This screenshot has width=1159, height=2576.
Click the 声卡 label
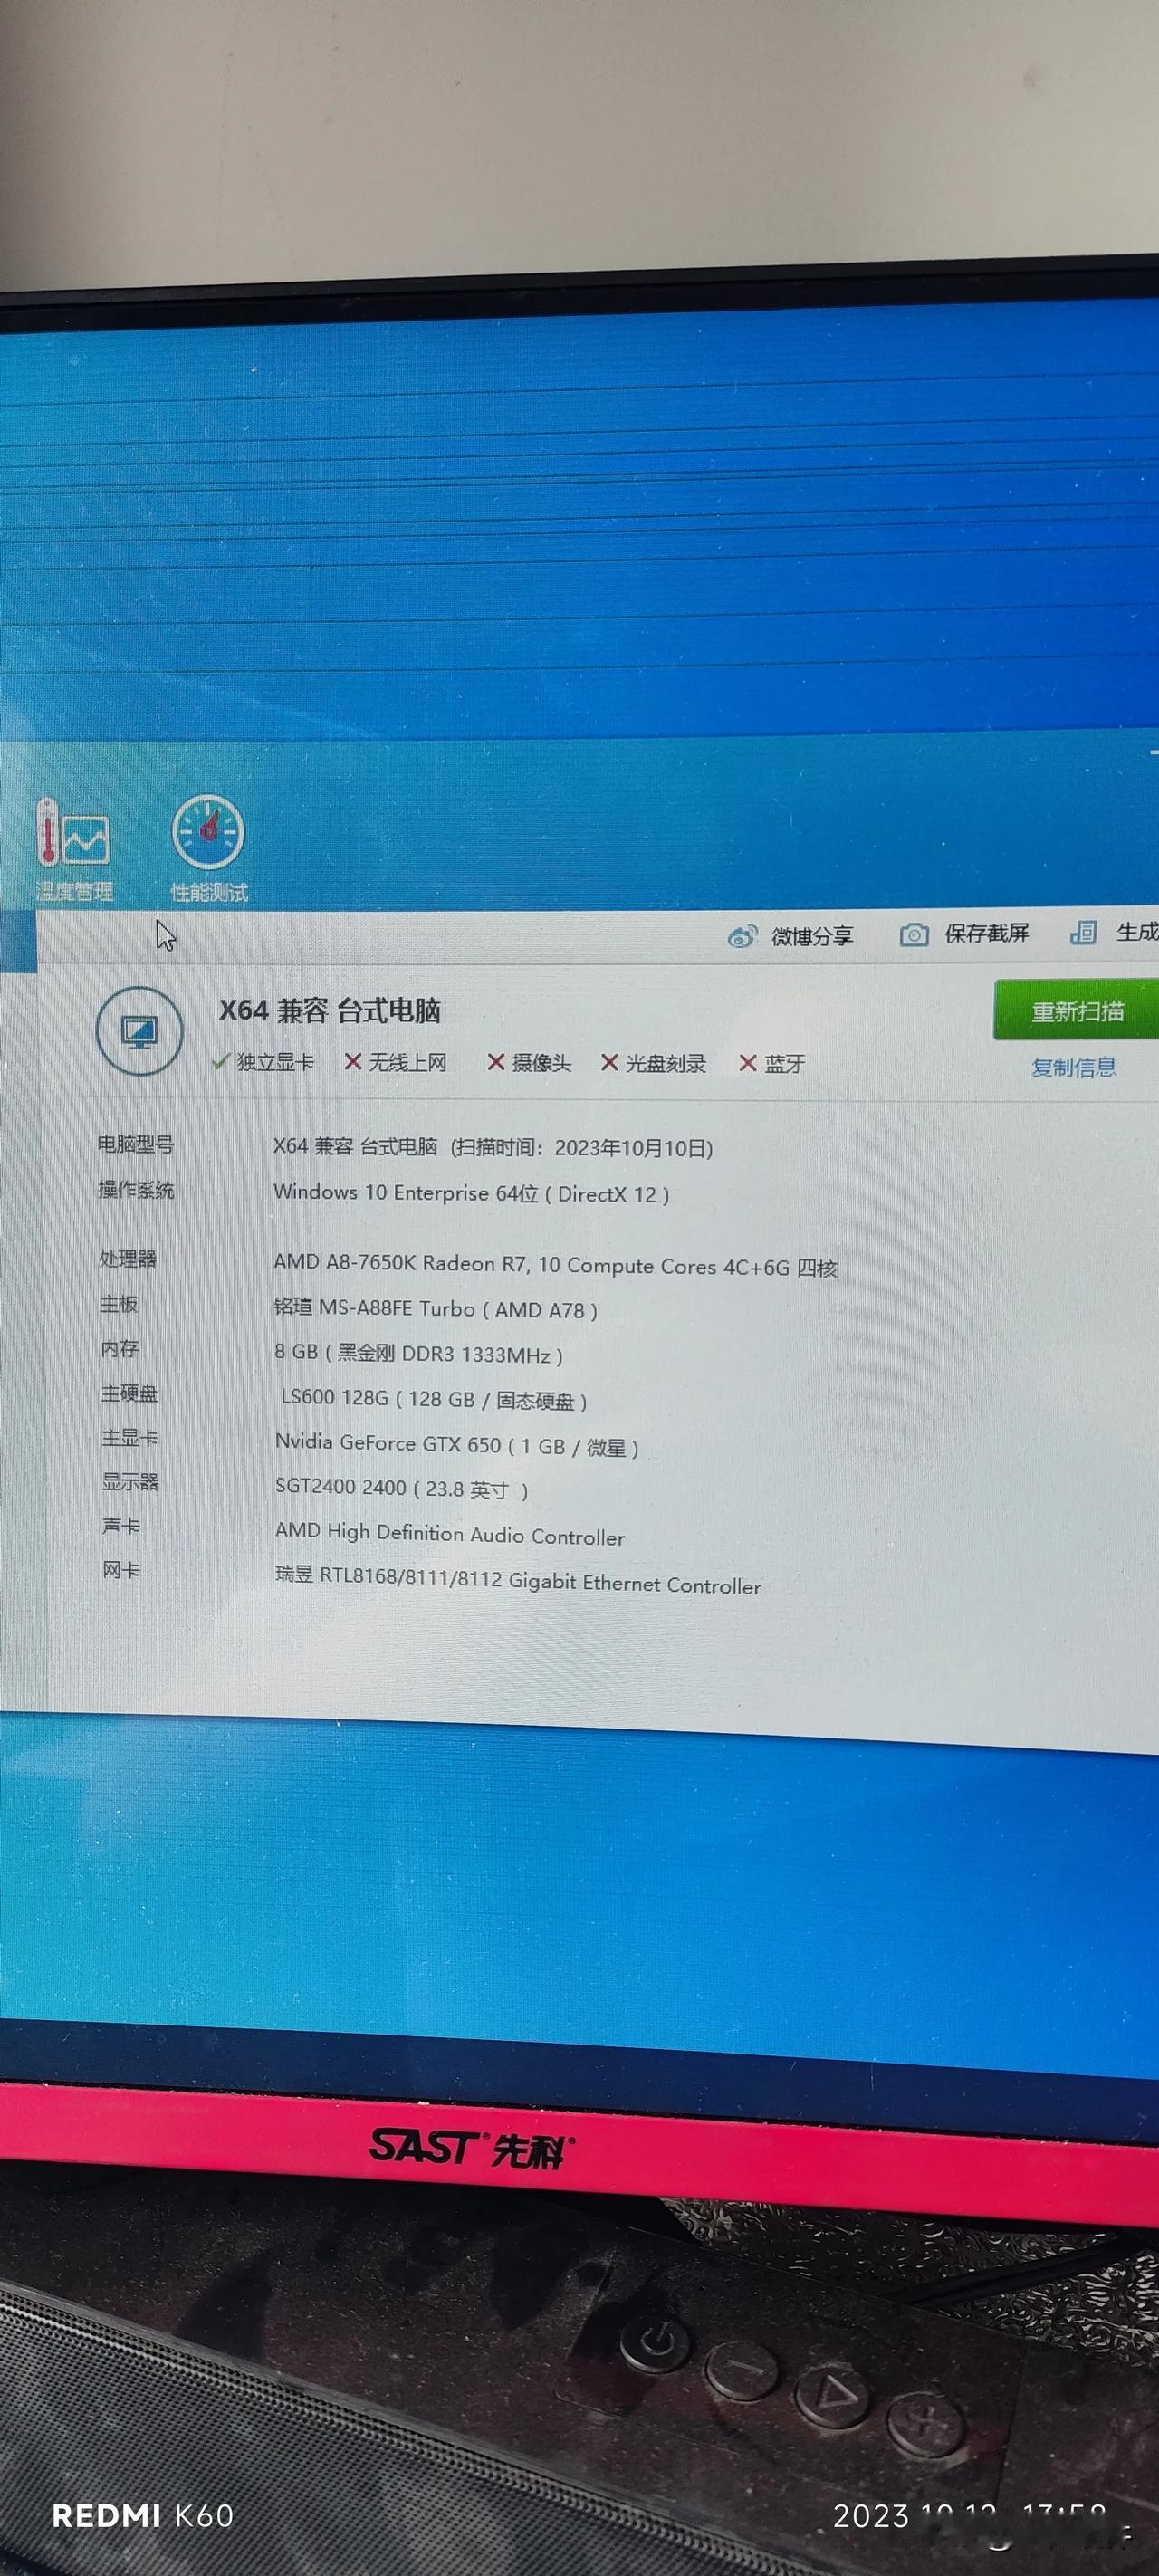121,1526
